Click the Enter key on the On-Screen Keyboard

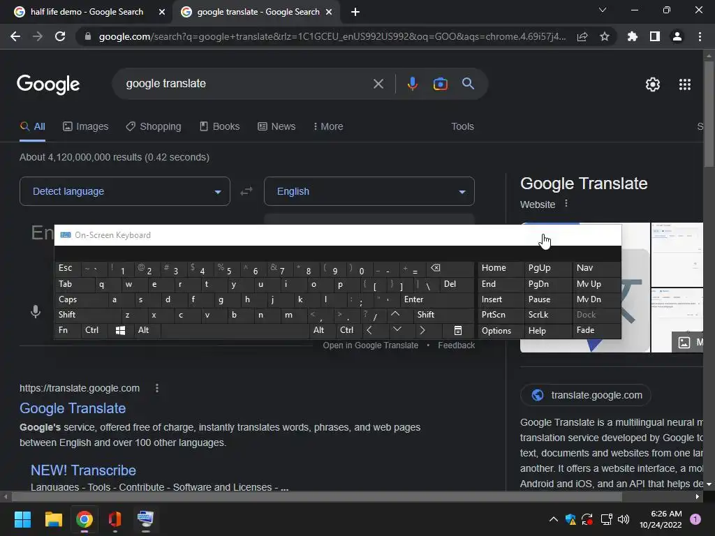(x=437, y=299)
